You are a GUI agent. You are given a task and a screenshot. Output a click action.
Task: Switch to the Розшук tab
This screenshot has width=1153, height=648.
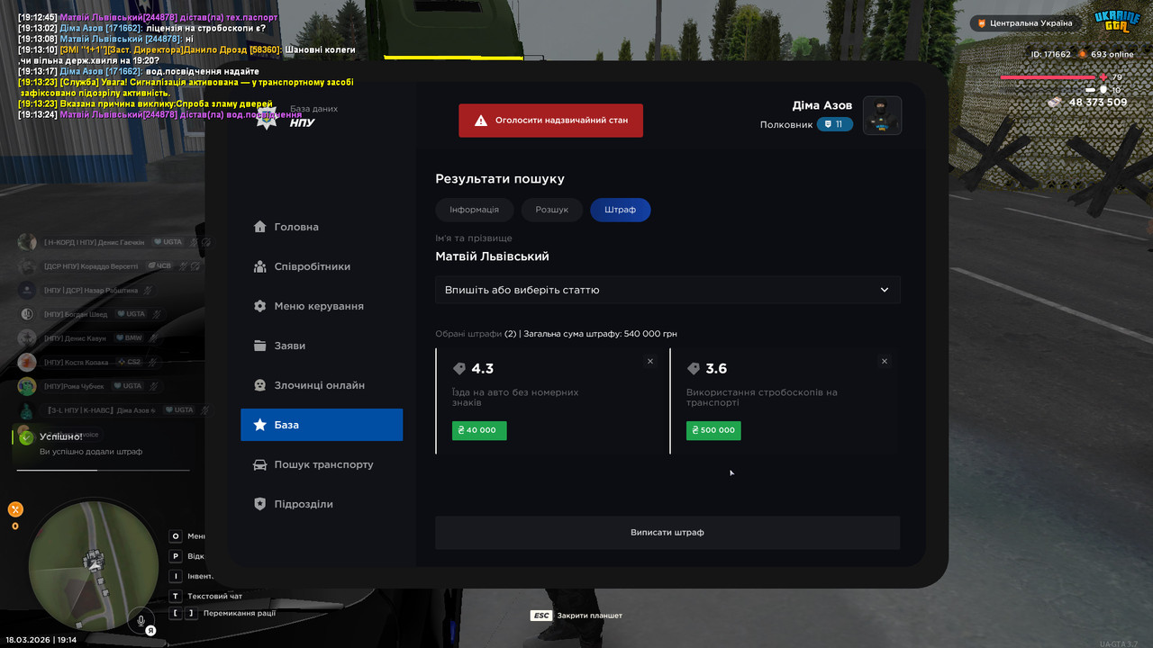click(552, 210)
